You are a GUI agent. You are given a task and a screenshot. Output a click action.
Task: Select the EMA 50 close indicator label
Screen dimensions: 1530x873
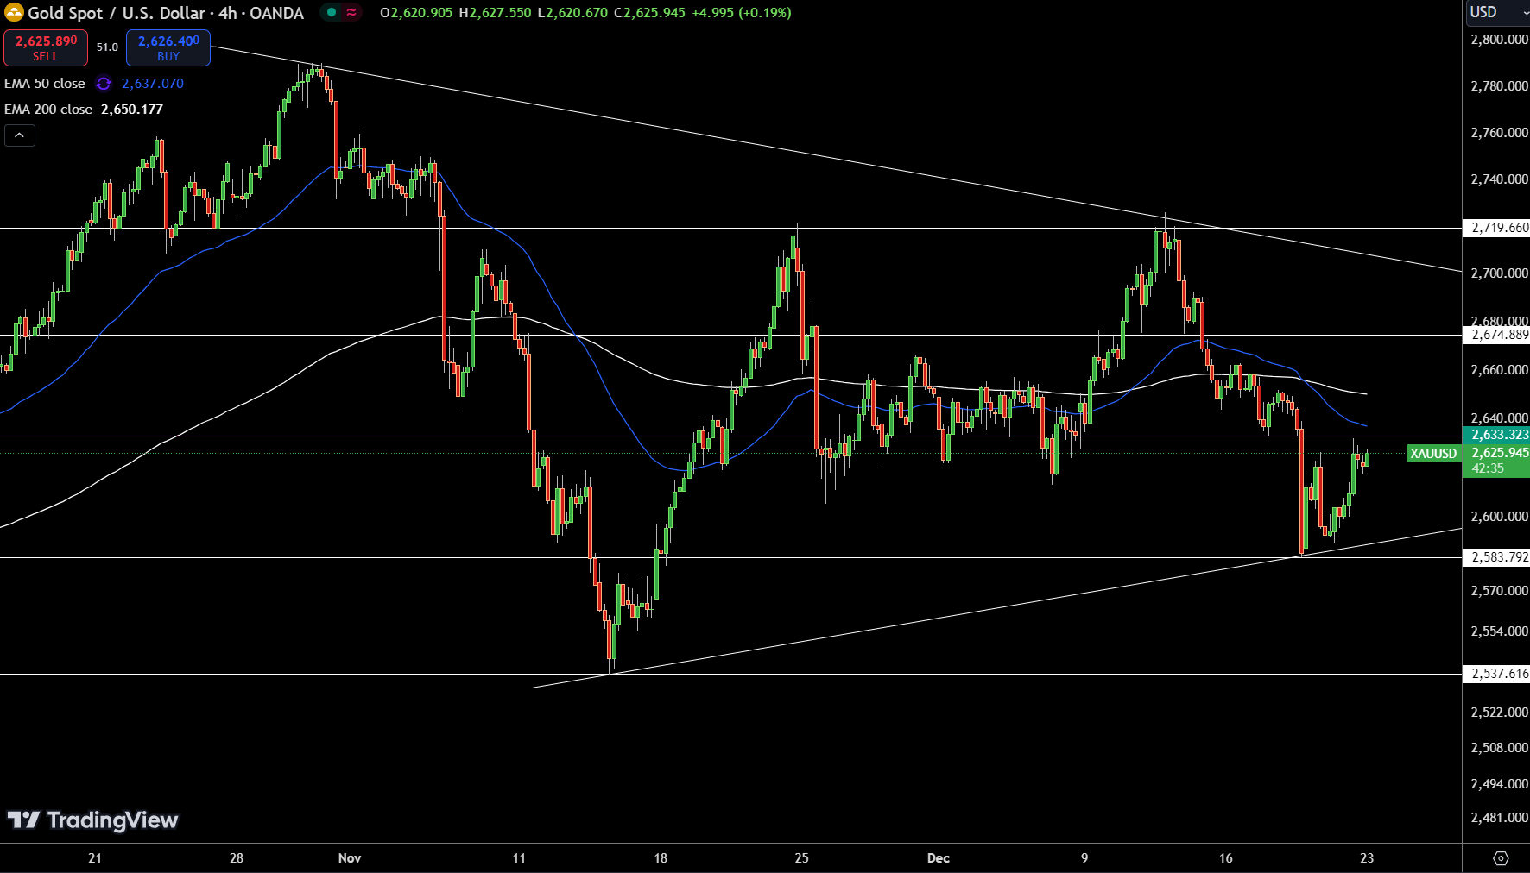[45, 84]
